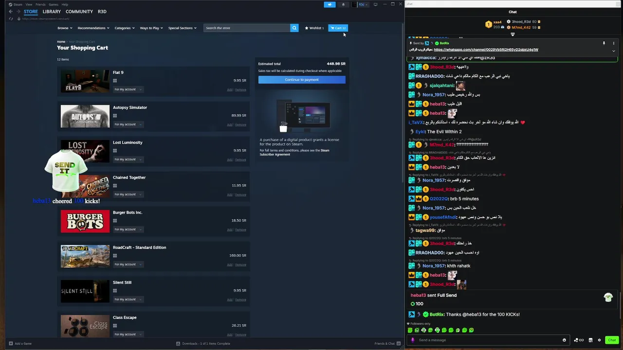This screenshot has width=623, height=350.
Task: Click the green Chat send button
Action: 612,340
